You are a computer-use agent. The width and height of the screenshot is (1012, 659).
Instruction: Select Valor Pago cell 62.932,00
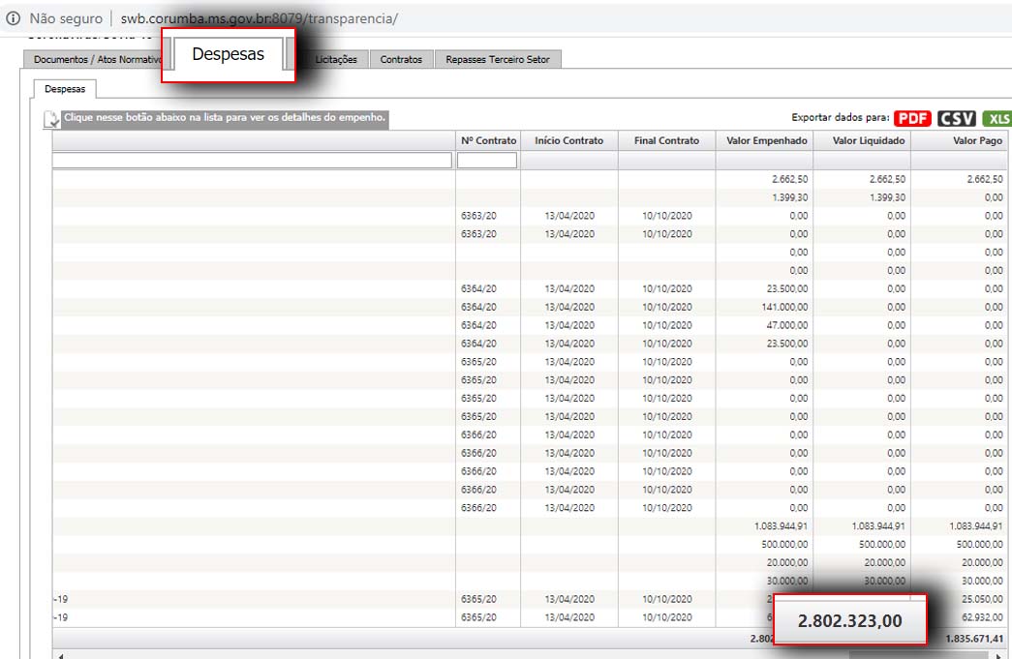(x=982, y=617)
